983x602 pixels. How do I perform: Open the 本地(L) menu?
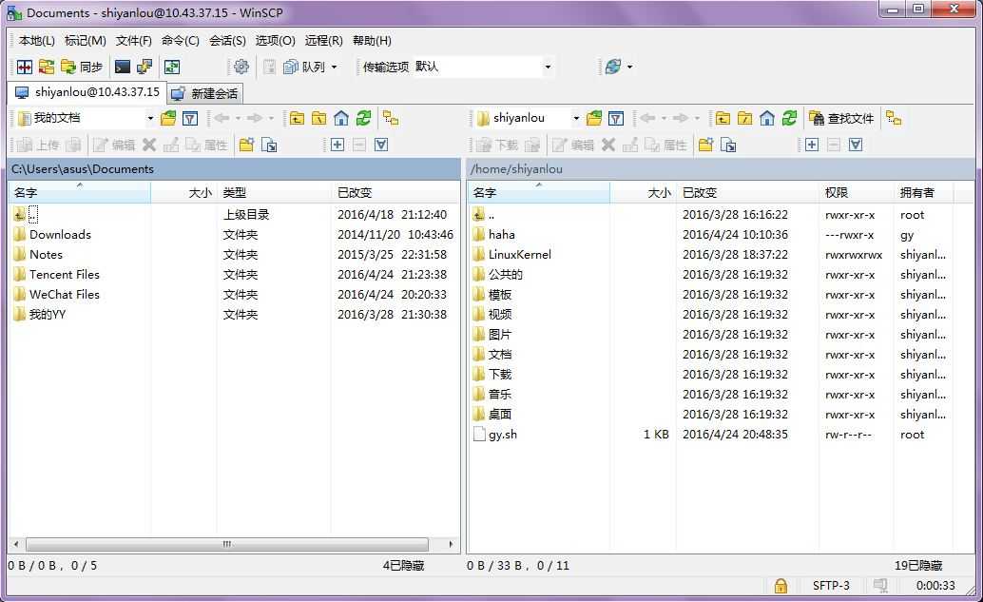pyautogui.click(x=36, y=41)
